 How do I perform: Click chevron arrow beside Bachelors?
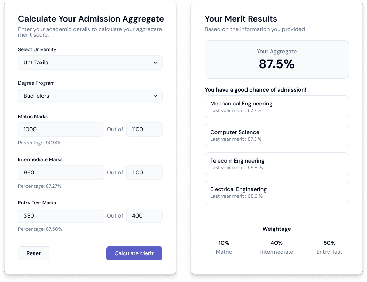155,96
